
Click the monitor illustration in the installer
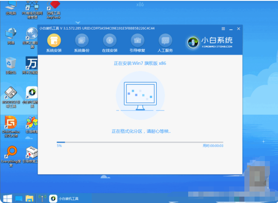(x=140, y=96)
